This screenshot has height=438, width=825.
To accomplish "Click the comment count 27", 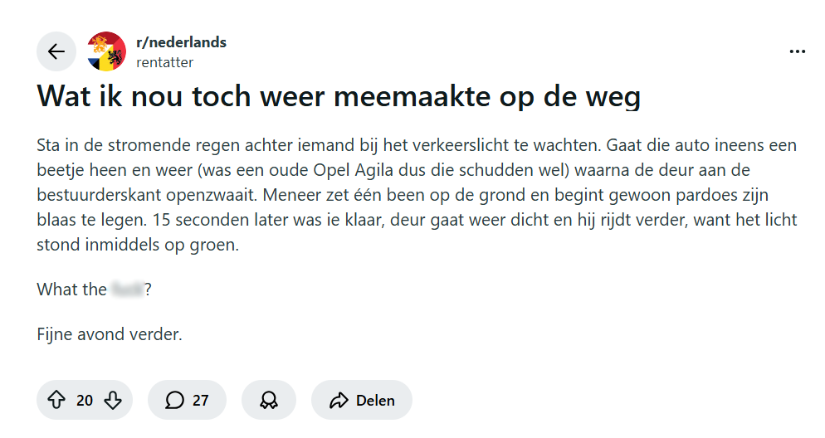I will [201, 401].
